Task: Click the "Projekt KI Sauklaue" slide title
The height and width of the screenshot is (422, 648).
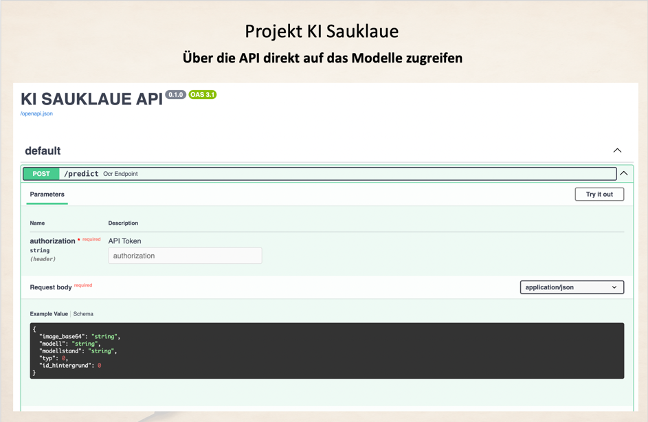Action: click(322, 32)
